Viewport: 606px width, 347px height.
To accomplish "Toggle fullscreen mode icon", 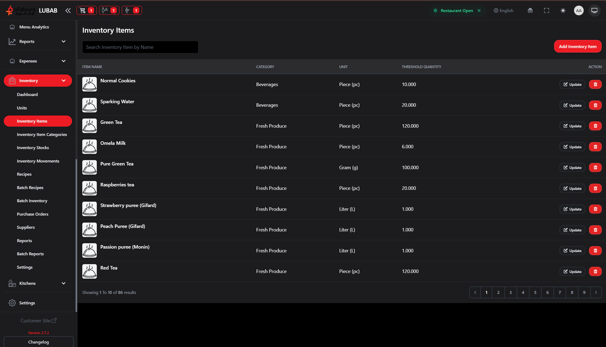I will click(x=546, y=10).
